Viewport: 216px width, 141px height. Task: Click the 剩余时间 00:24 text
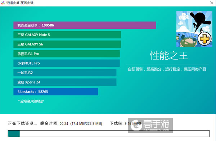54,123
